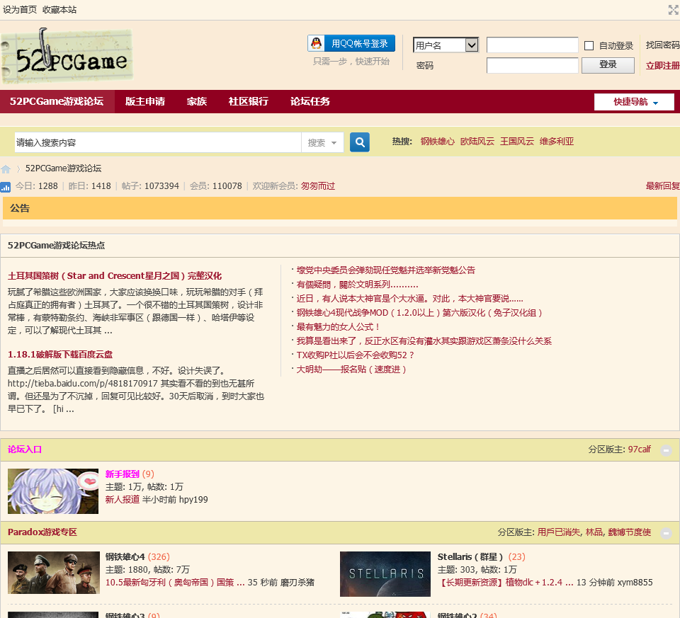Open the 钢铁雄心4 forum thumbnail
This screenshot has width=680, height=618.
coord(54,573)
